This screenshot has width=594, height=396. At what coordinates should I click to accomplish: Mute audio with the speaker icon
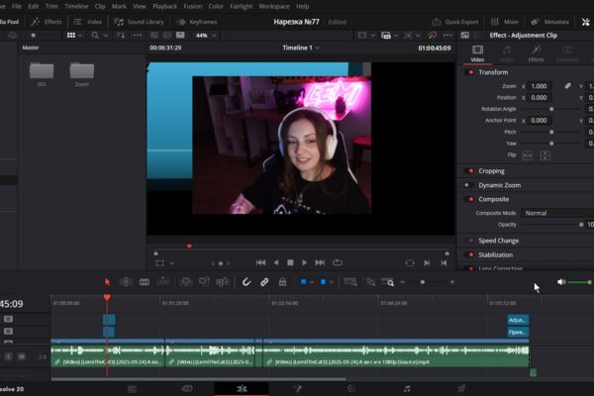tap(561, 282)
